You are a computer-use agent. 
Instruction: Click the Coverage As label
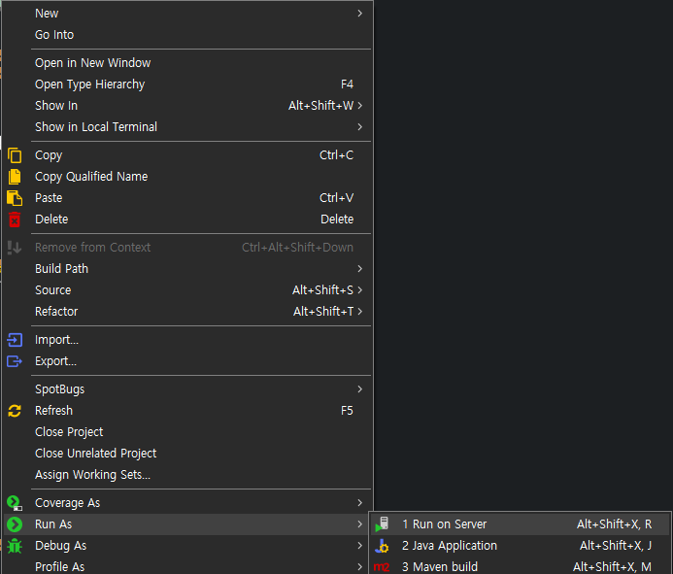(x=67, y=503)
